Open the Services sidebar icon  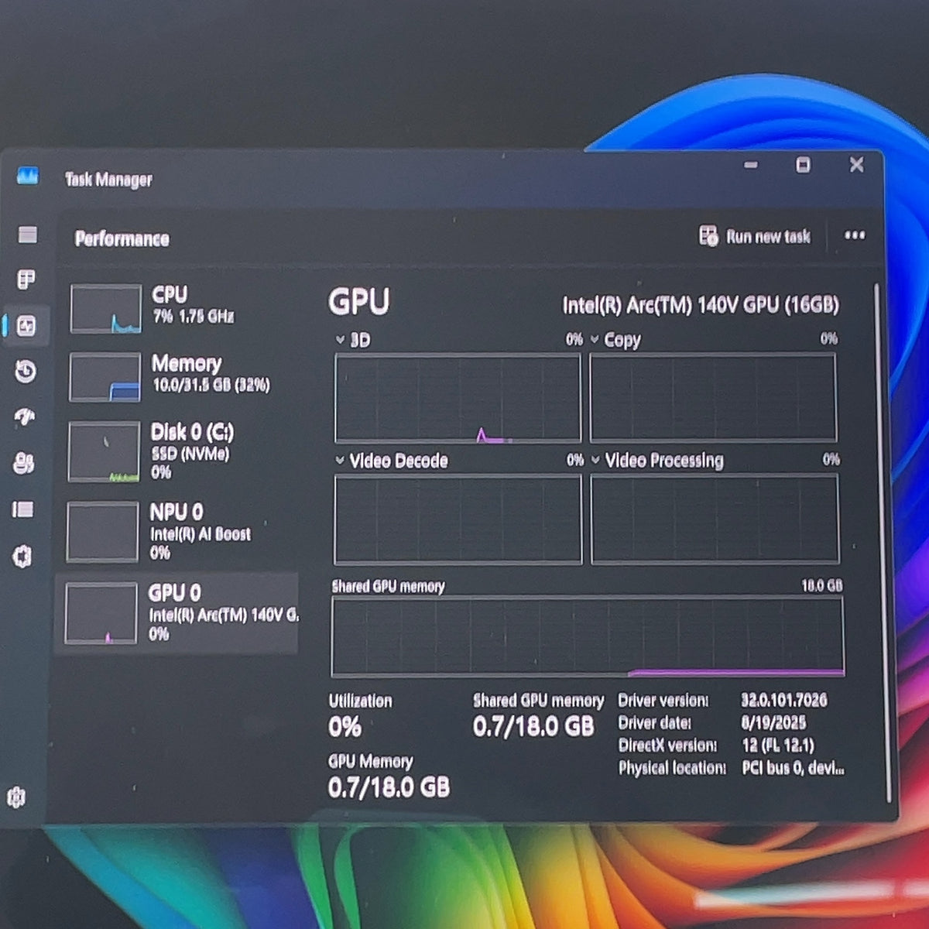tap(22, 556)
